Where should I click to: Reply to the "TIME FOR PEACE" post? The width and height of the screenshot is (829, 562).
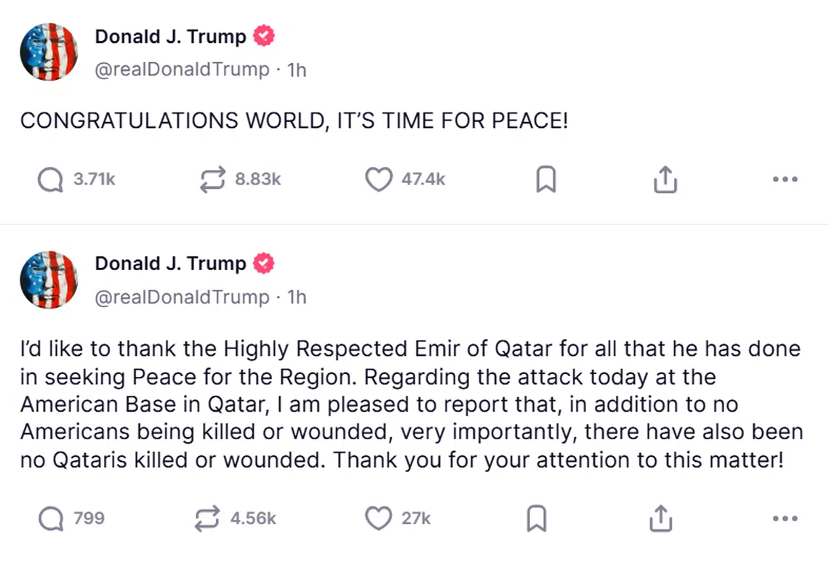pos(50,179)
